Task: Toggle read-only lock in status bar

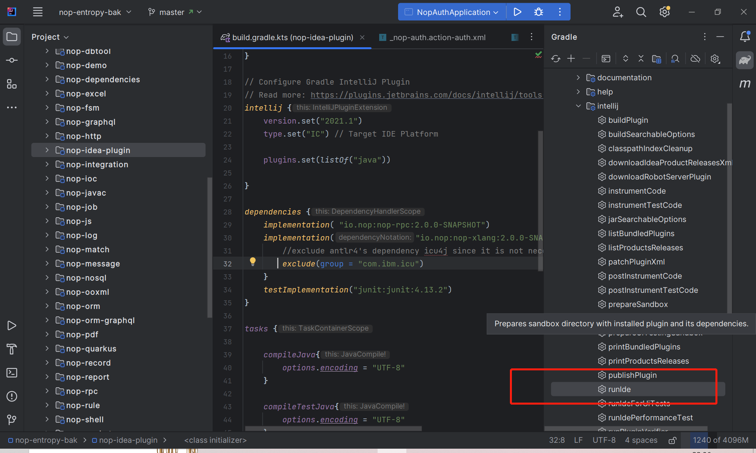Action: tap(673, 440)
